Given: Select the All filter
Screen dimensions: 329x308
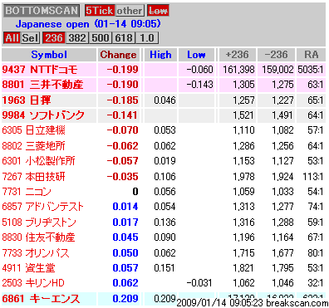Looking at the screenshot, I should click(x=12, y=37).
